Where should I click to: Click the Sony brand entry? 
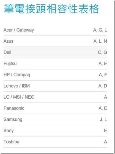tap(9, 131)
